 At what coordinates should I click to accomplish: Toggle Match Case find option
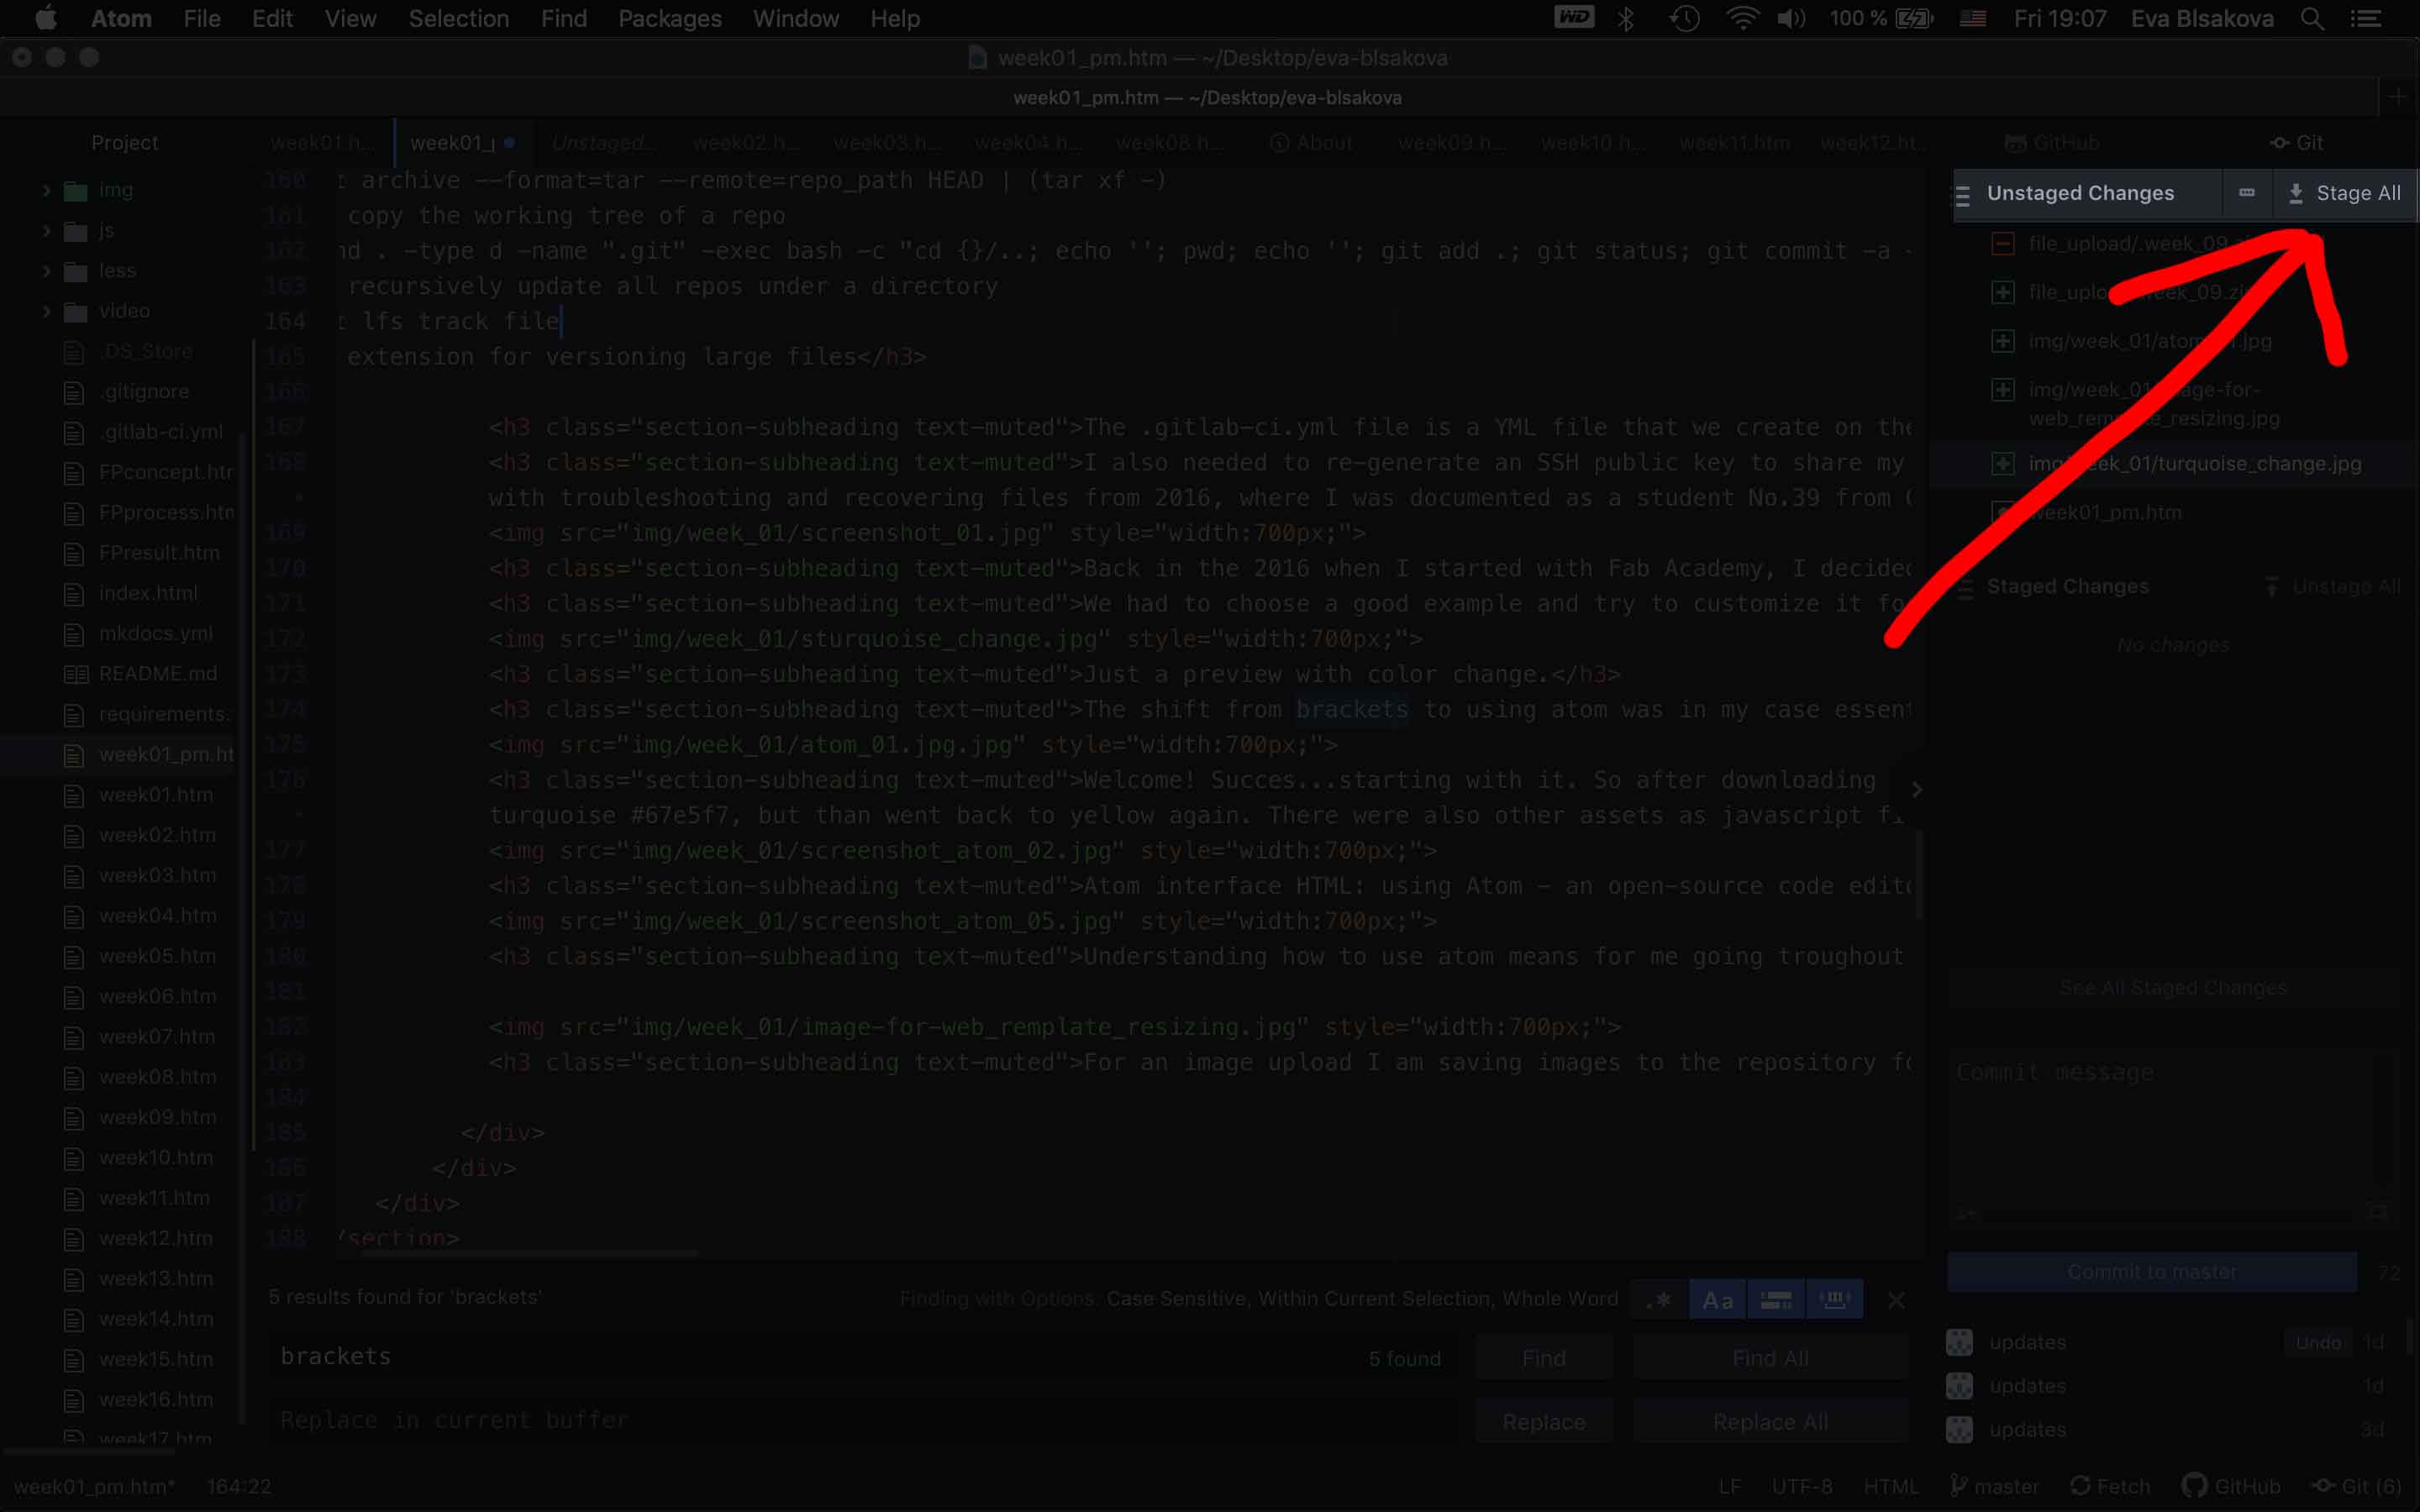(x=1717, y=1300)
